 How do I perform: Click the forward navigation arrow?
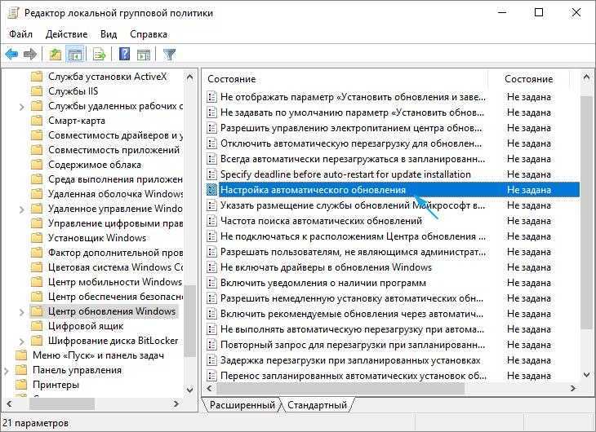point(30,55)
